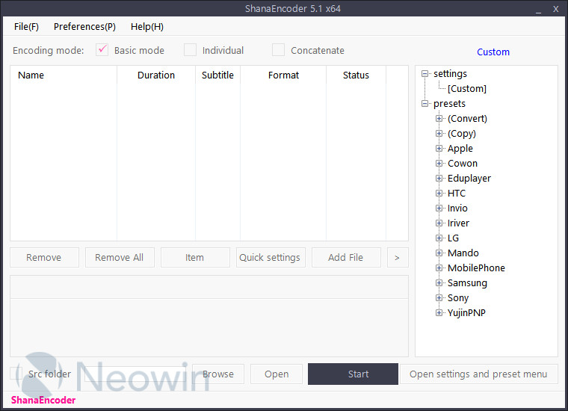
Task: Sort by the Duration column header
Action: [x=156, y=75]
